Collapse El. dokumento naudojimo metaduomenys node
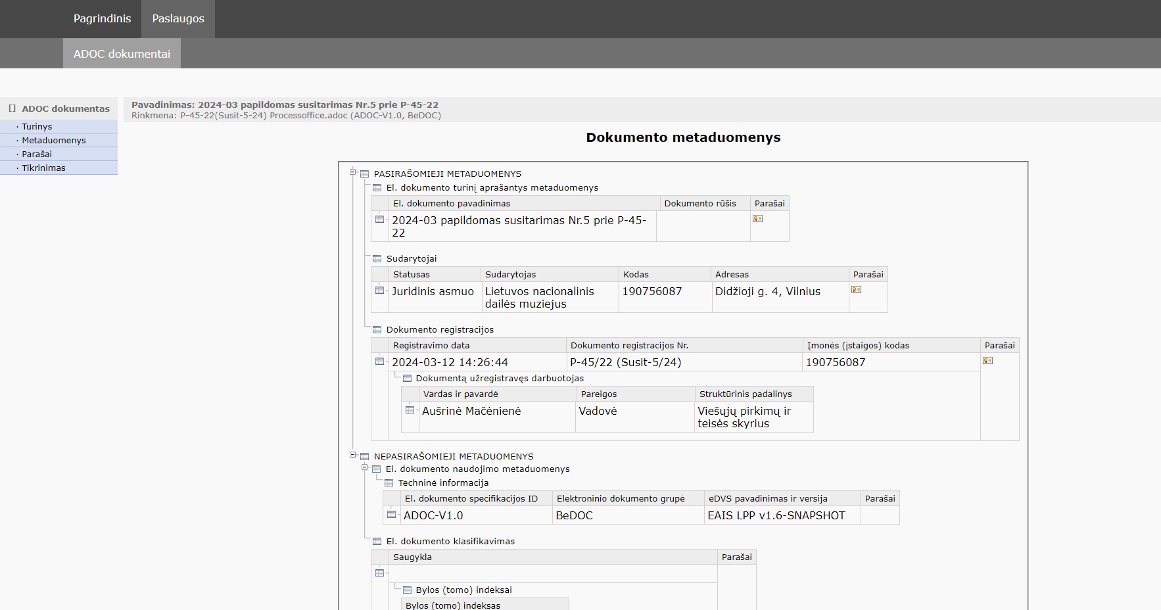 365,468
